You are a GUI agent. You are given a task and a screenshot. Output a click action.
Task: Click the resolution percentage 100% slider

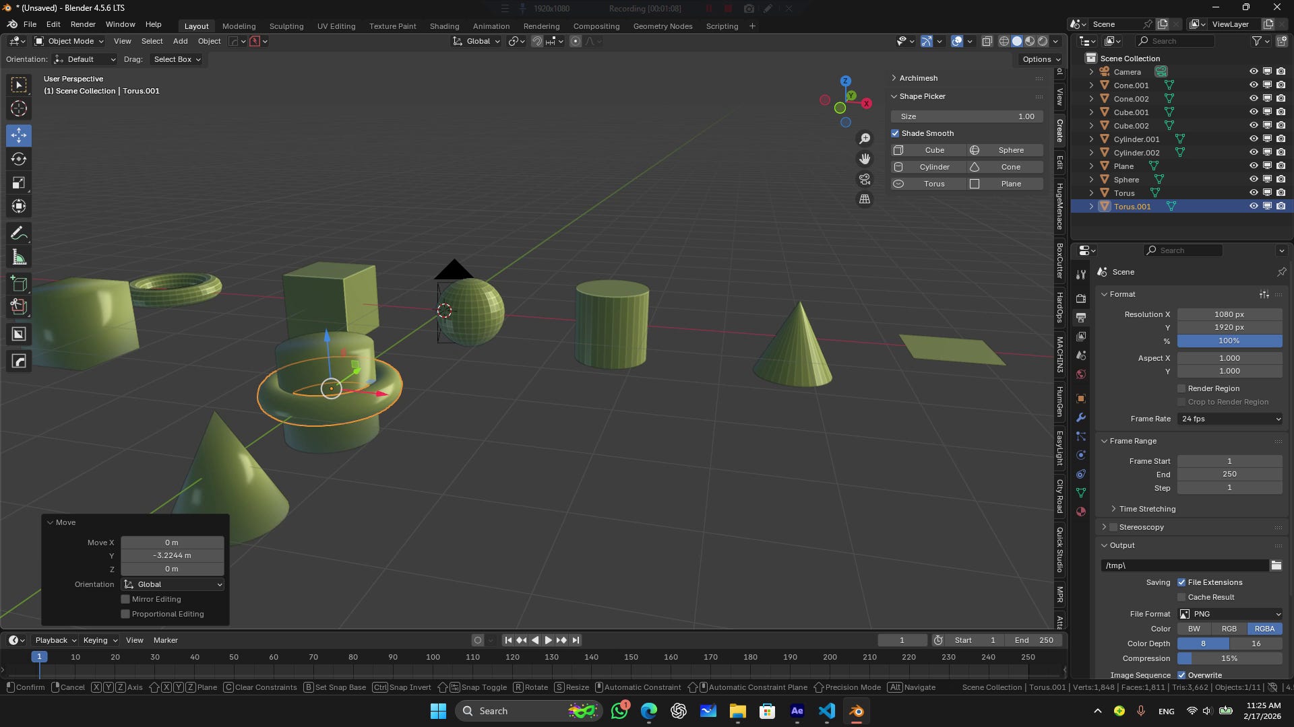tap(1230, 341)
